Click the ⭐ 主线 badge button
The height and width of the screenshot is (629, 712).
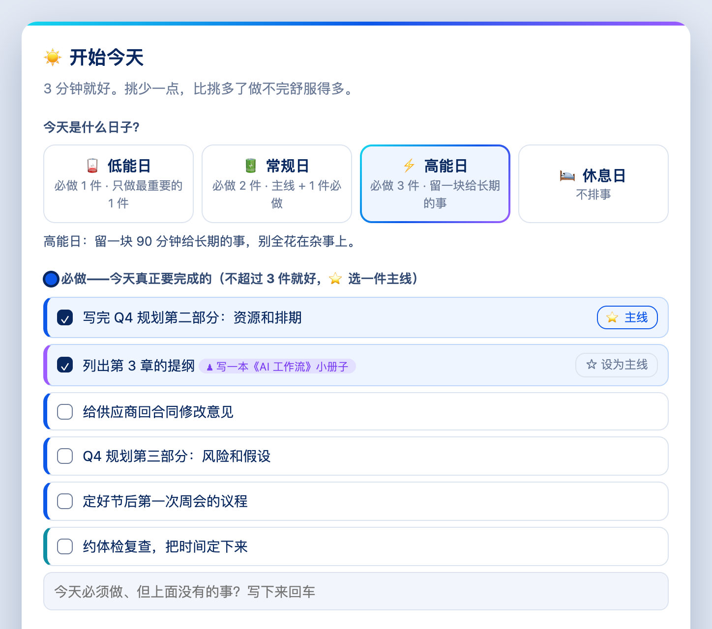(627, 317)
